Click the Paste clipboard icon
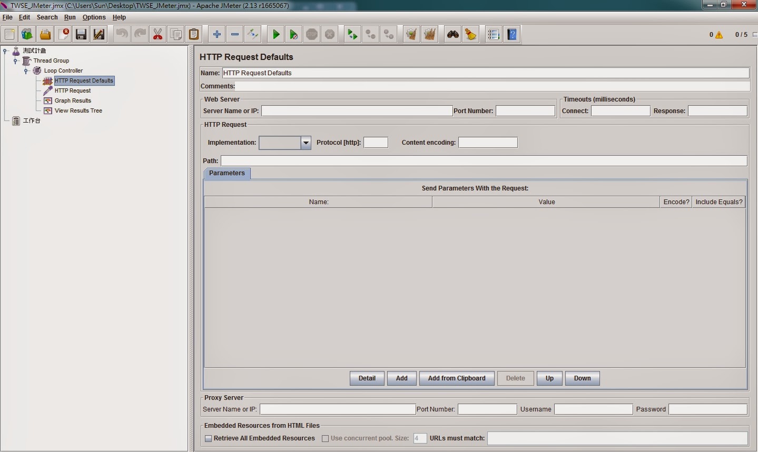The width and height of the screenshot is (758, 452). [194, 35]
